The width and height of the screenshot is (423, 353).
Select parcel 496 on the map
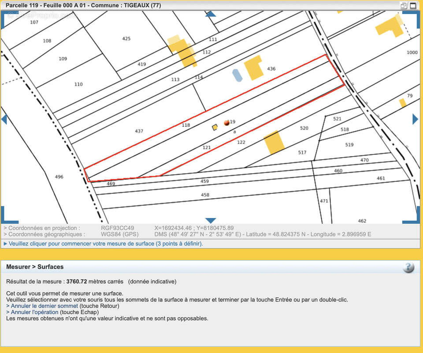pos(59,177)
